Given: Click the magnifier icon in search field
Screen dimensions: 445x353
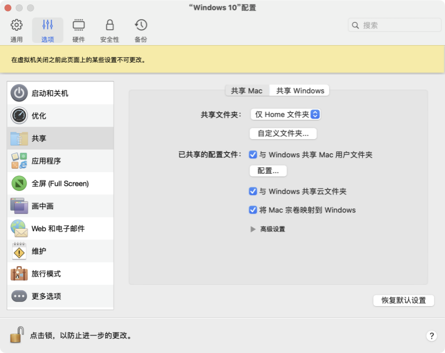Looking at the screenshot, I should click(355, 25).
